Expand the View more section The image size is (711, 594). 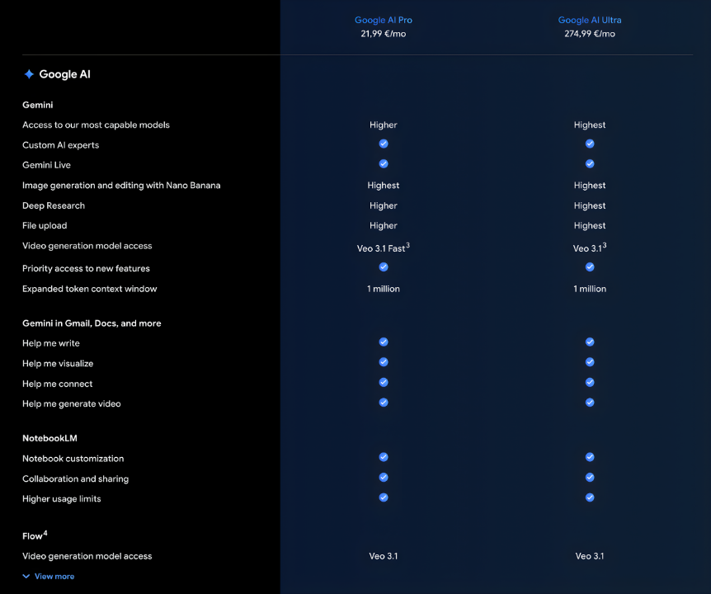(x=48, y=577)
